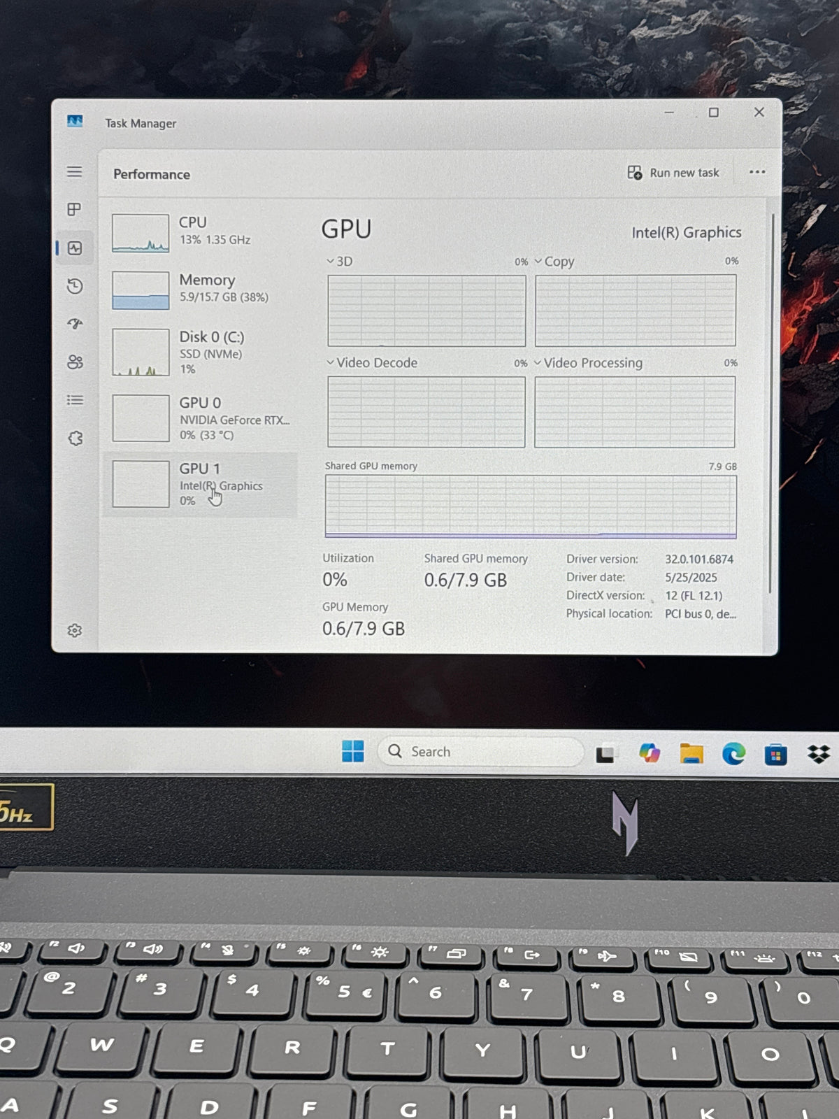Open the Processes page icon
Screen dimensions: 839x1119
74,209
